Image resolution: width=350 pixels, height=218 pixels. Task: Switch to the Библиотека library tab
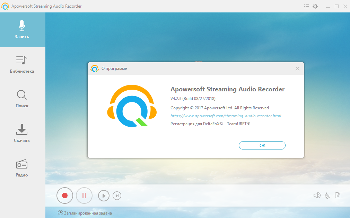[22, 64]
